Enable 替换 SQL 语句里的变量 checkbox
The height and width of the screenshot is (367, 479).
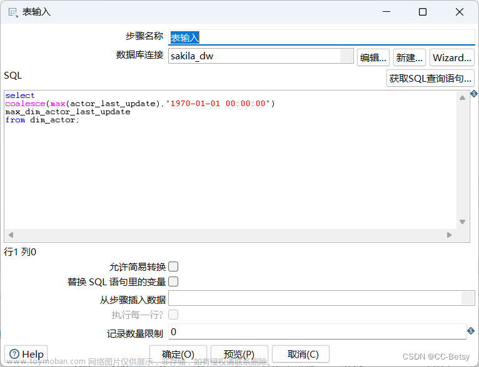click(173, 281)
